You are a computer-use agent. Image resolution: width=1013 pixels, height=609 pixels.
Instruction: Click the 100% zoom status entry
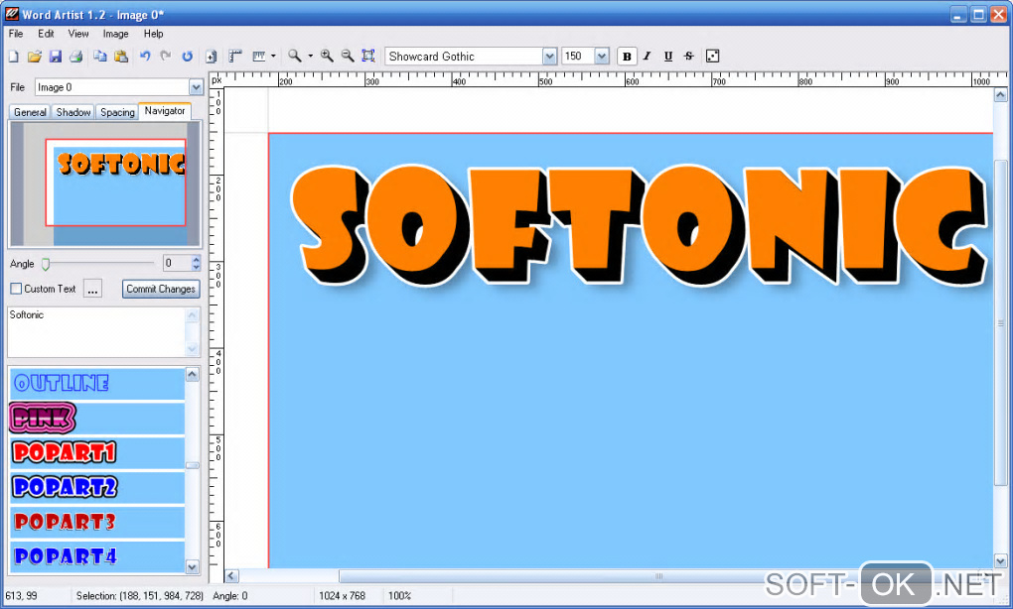[399, 596]
